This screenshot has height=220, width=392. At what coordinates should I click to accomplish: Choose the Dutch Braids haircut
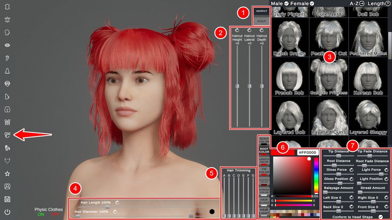(289, 37)
